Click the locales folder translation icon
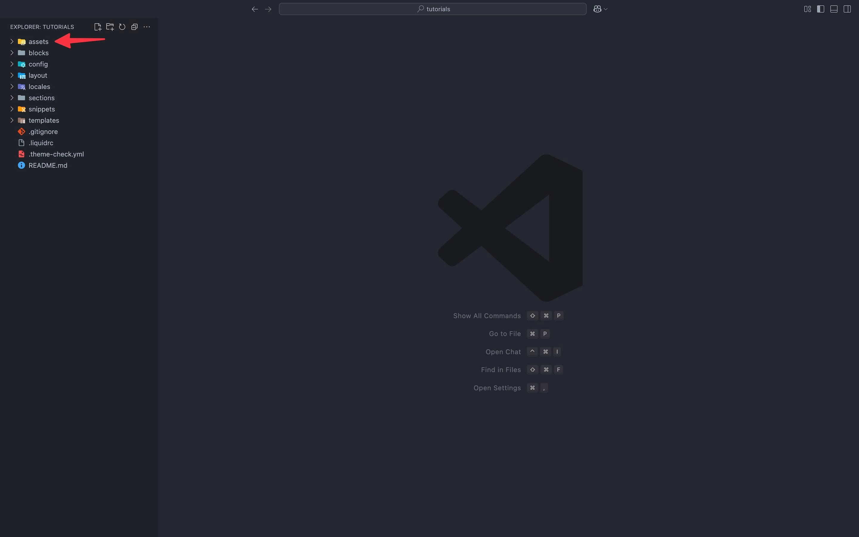The height and width of the screenshot is (537, 859). (22, 87)
